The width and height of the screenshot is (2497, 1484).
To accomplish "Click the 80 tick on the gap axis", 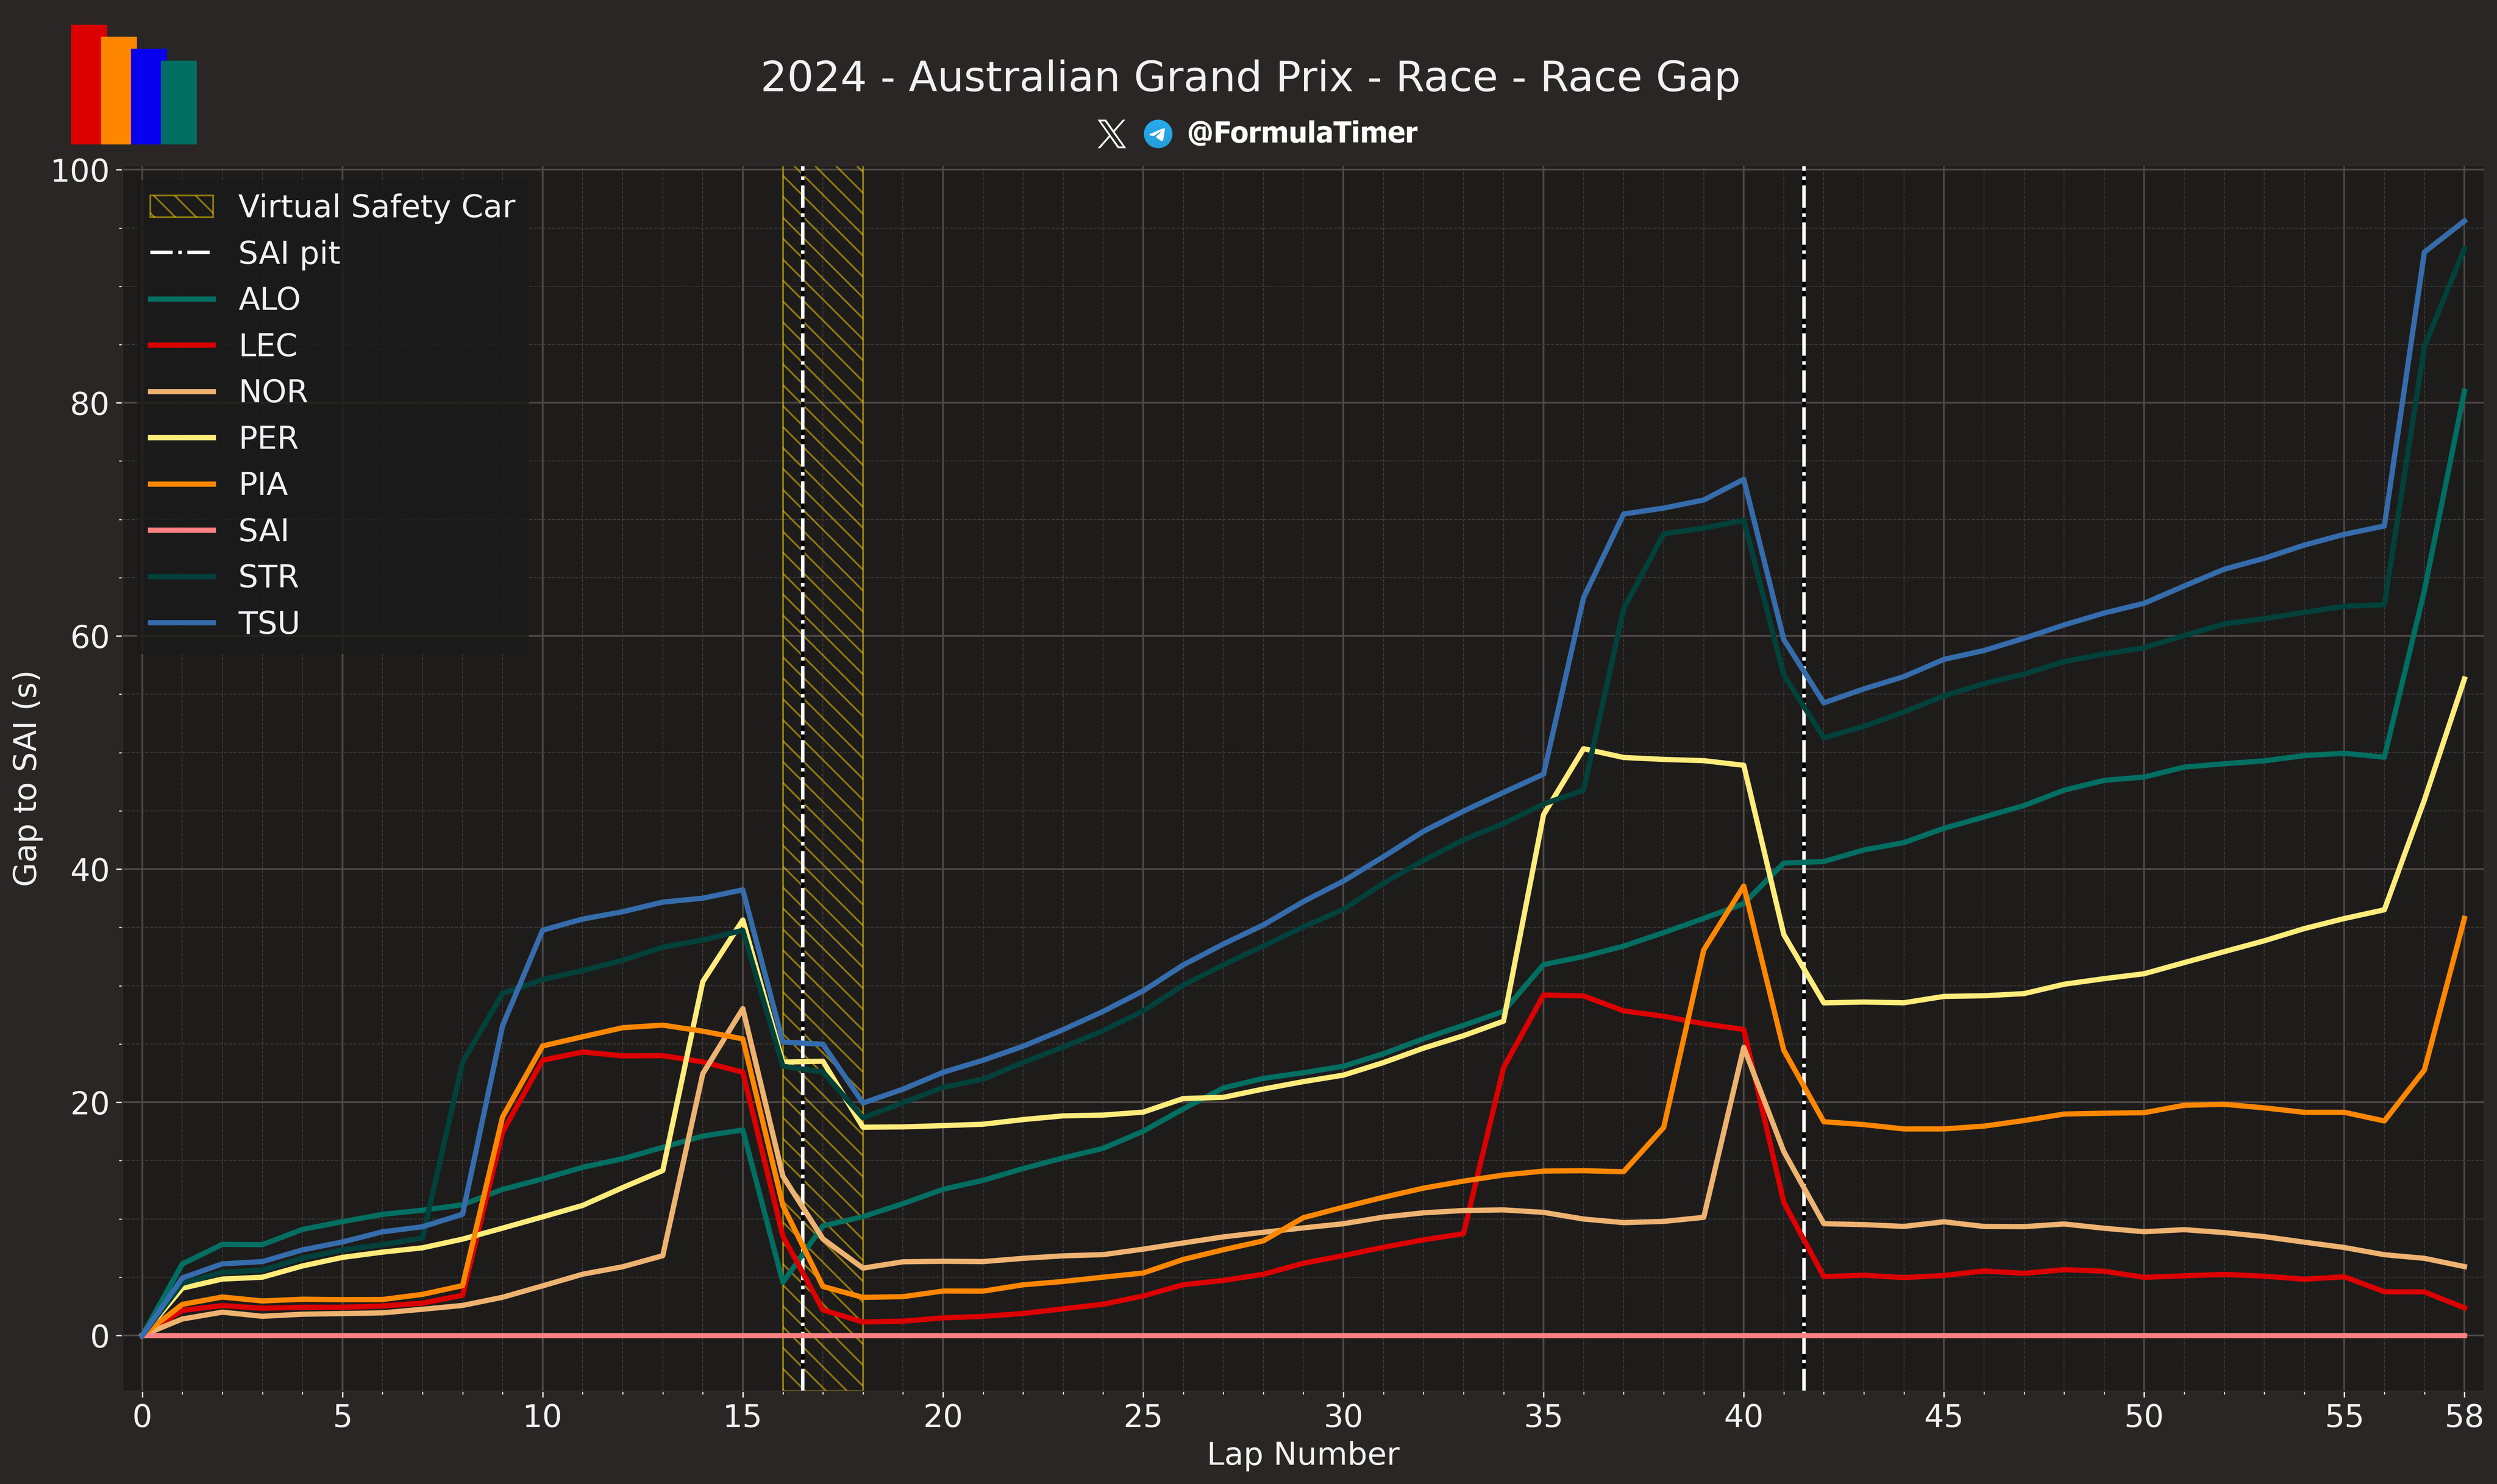I will (x=90, y=404).
